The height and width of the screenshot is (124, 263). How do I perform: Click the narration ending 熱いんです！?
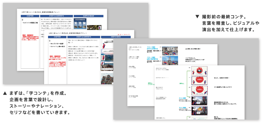[223, 87]
